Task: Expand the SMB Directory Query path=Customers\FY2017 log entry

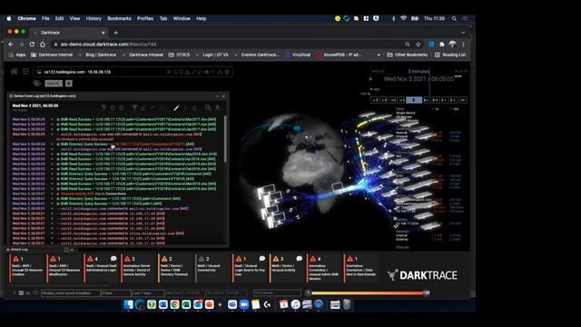Action: (x=53, y=144)
